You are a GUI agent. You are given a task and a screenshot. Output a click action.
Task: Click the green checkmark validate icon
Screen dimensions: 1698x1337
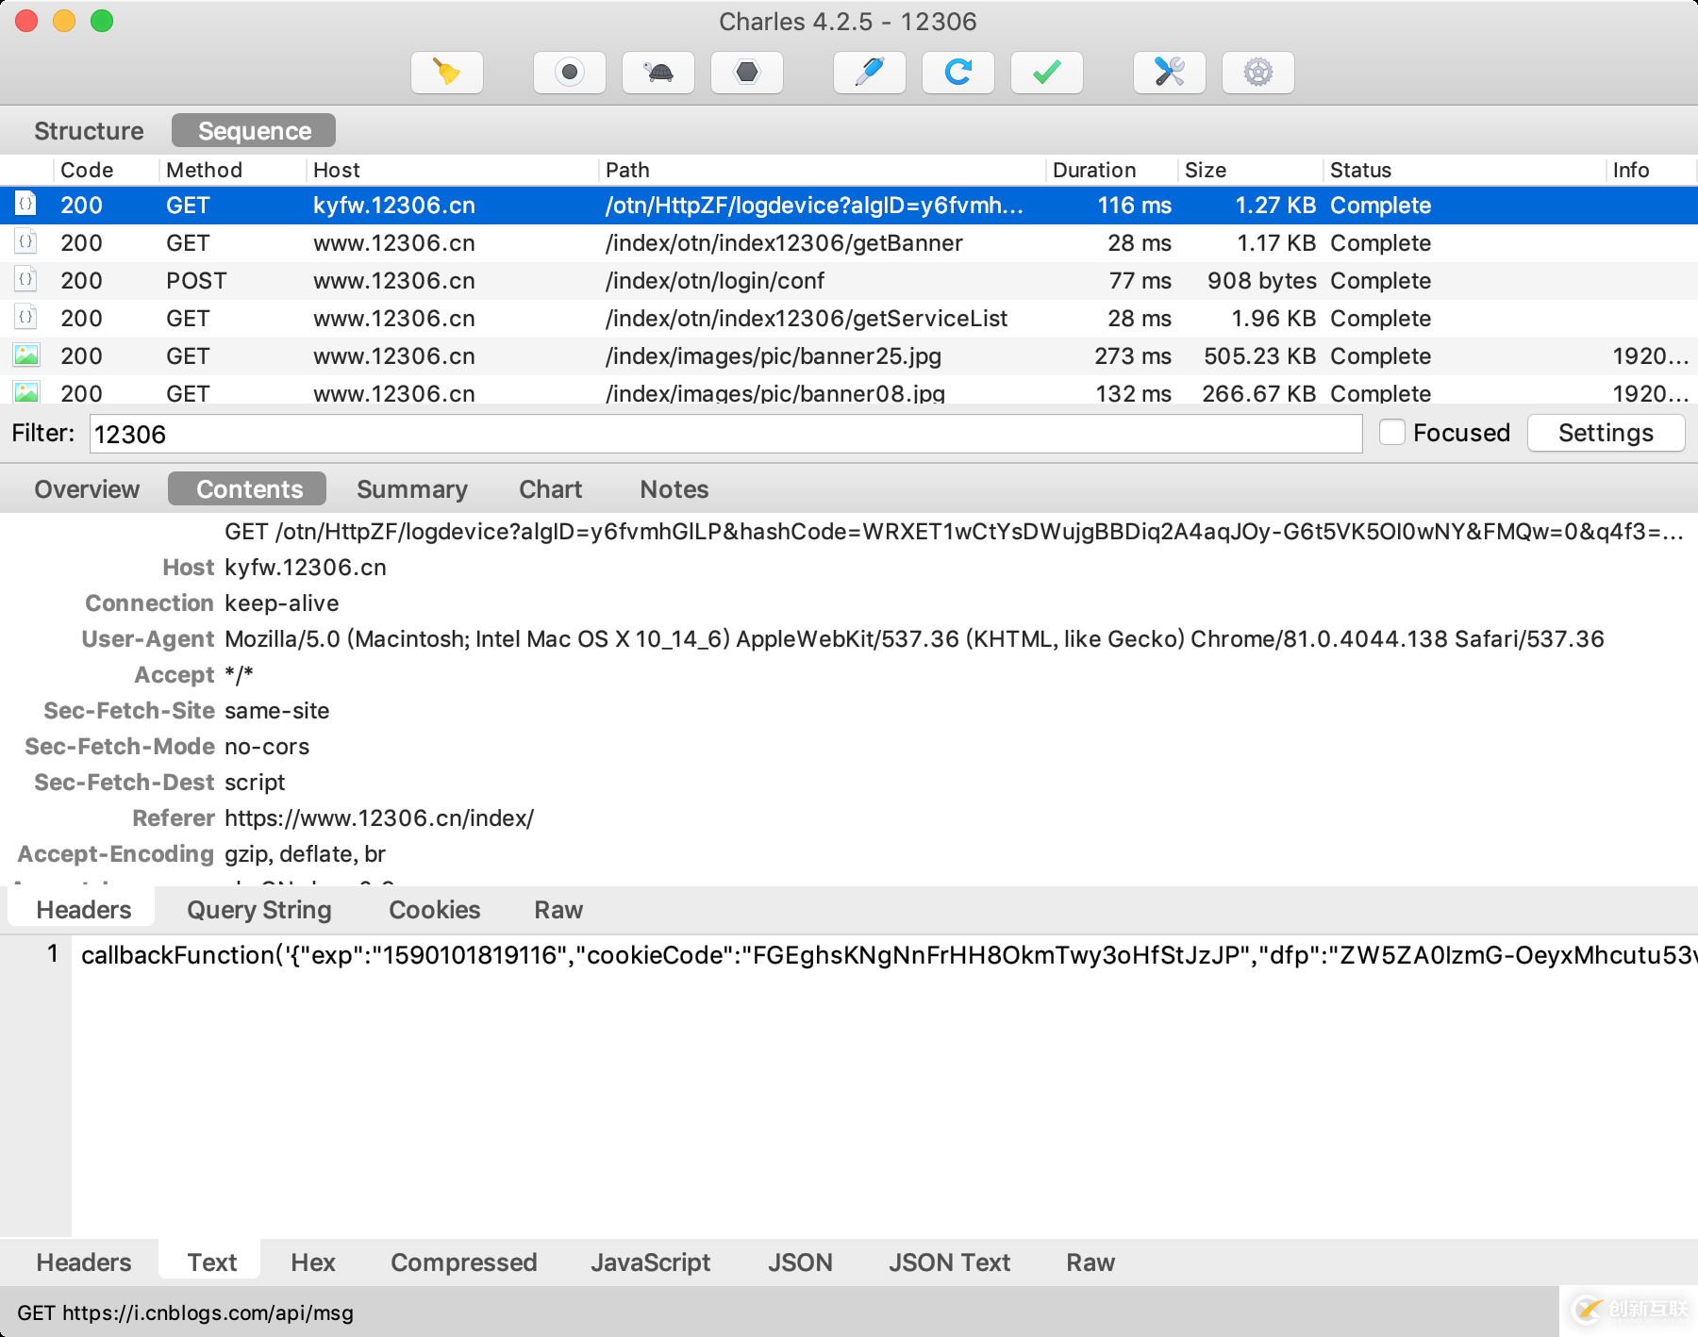coord(1046,73)
